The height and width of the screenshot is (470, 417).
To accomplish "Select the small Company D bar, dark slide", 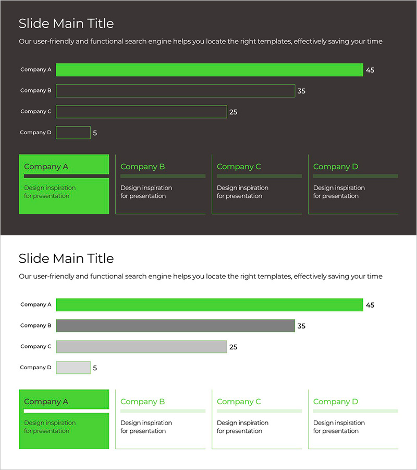I will (73, 133).
